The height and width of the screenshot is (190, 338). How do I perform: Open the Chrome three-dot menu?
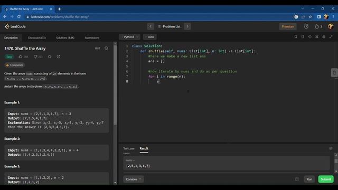click(x=333, y=17)
